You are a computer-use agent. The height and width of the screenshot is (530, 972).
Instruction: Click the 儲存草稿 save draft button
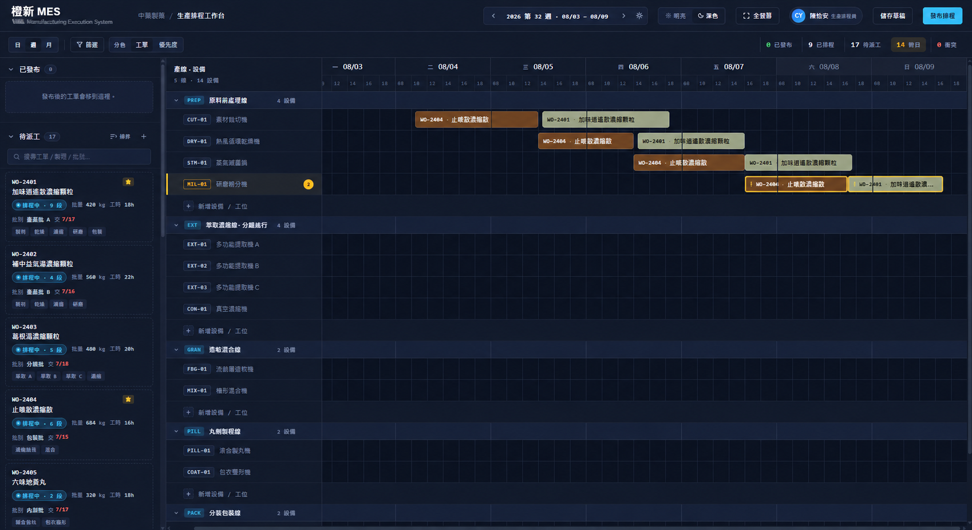892,16
